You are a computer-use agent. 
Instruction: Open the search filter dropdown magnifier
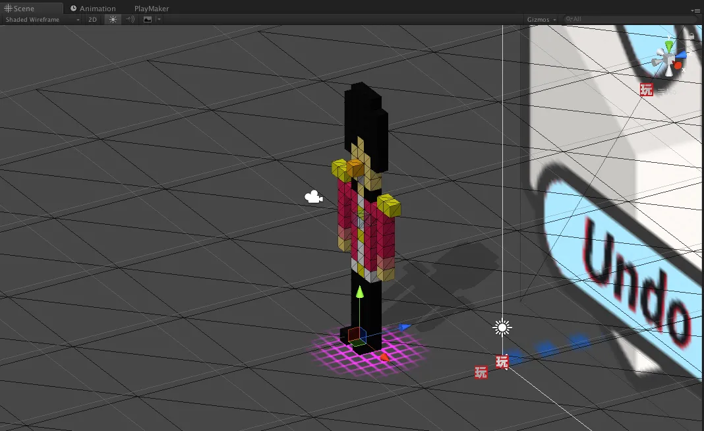[569, 19]
